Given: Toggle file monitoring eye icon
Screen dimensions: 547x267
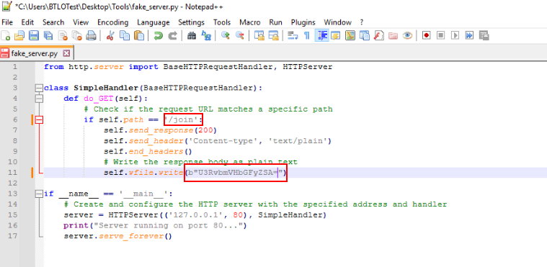Looking at the screenshot, I should (x=407, y=35).
